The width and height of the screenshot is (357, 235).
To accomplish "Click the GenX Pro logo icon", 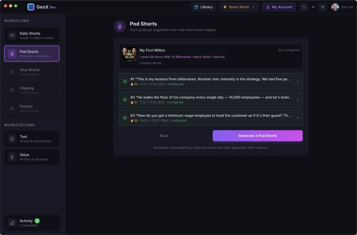I will click(31, 7).
